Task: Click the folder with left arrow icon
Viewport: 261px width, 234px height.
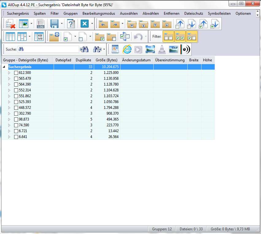Action: tap(103, 24)
